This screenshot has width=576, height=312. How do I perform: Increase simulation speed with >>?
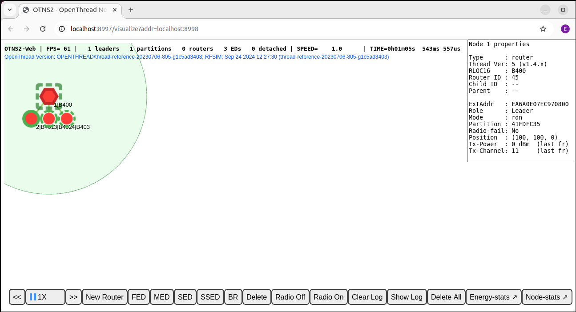click(73, 296)
